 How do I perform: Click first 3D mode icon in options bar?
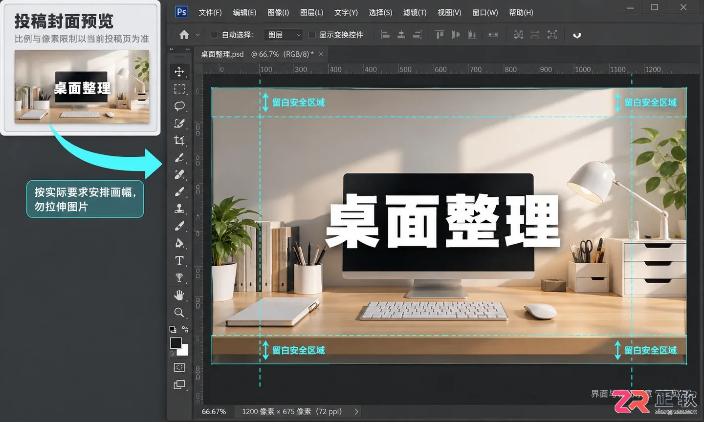[518, 35]
